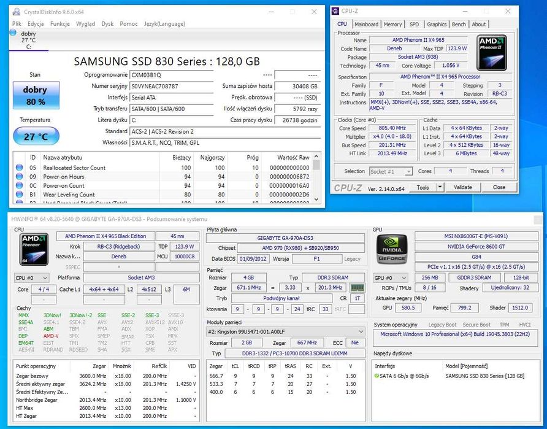The width and height of the screenshot is (547, 429).
Task: Click the AMD-V feature flag in Cechy
Action: pos(51,336)
